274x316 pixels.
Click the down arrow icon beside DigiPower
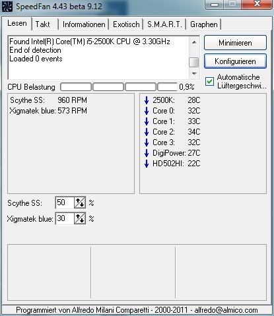147,153
